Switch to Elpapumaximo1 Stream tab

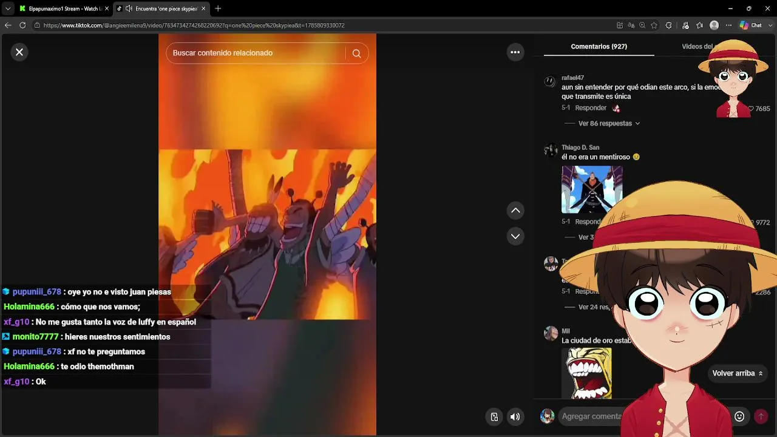pyautogui.click(x=64, y=8)
